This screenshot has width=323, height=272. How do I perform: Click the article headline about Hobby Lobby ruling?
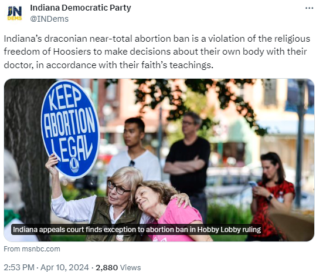click(x=137, y=229)
